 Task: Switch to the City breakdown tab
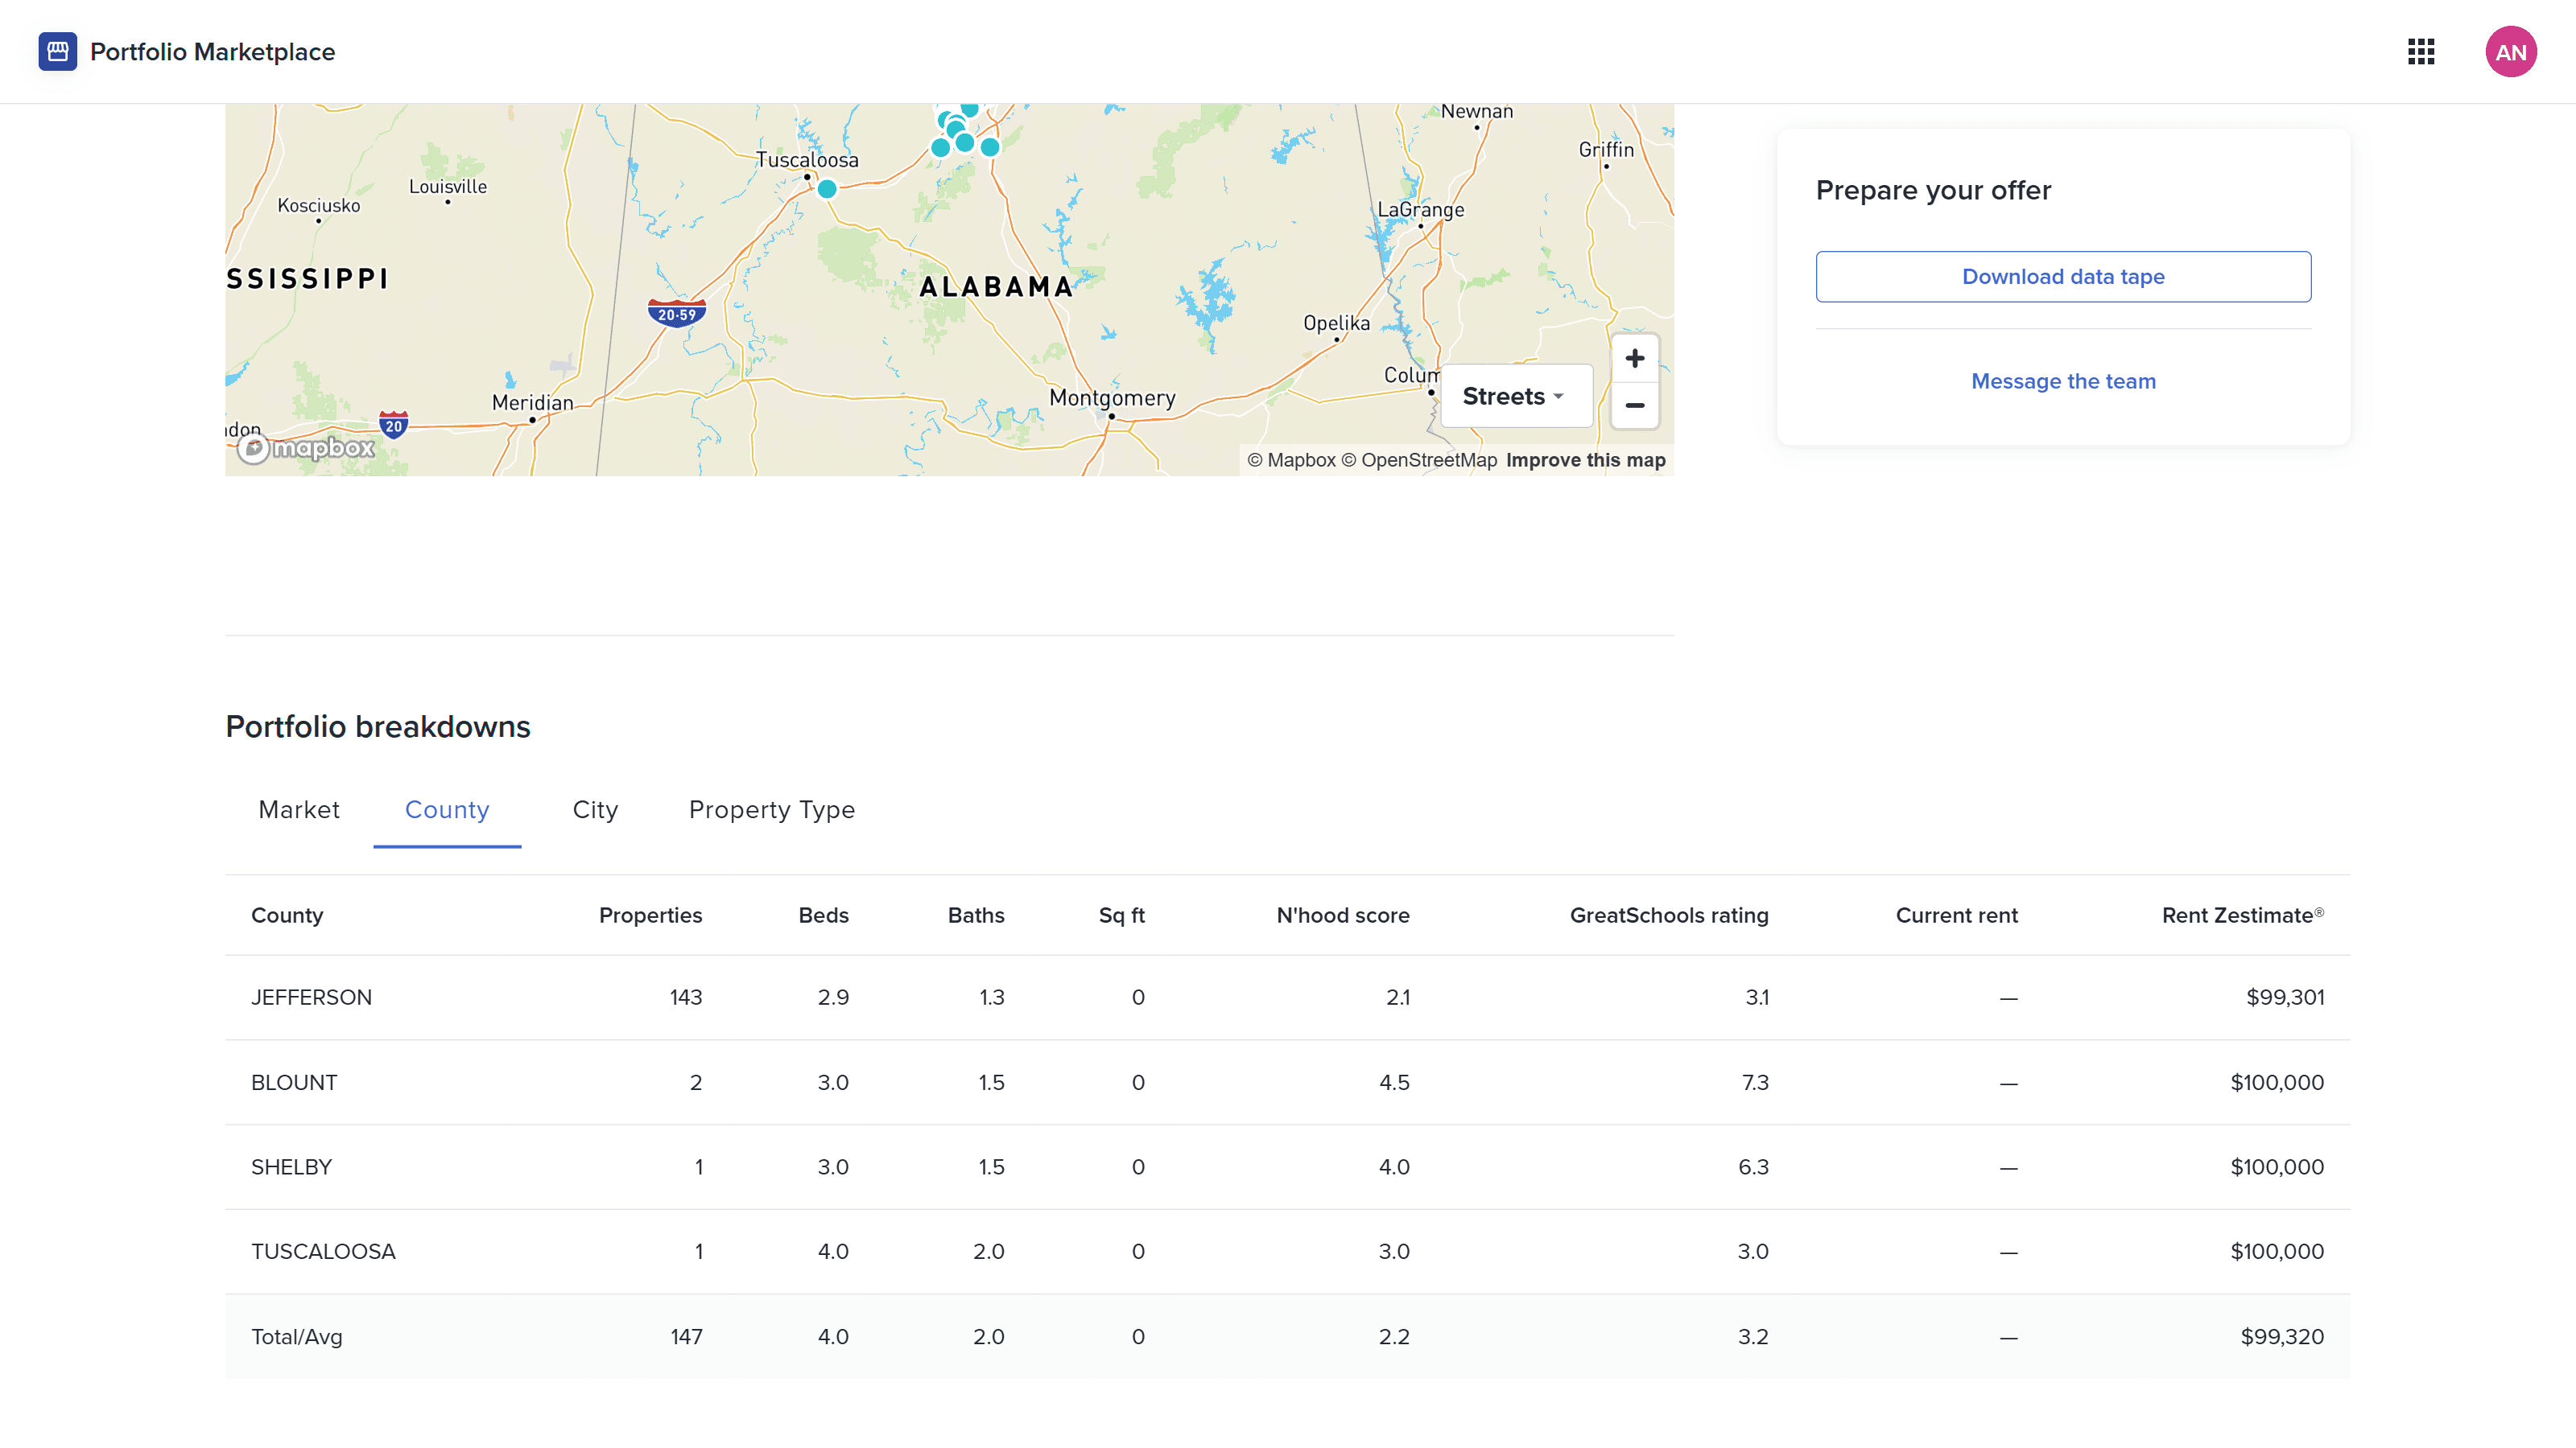pos(595,809)
